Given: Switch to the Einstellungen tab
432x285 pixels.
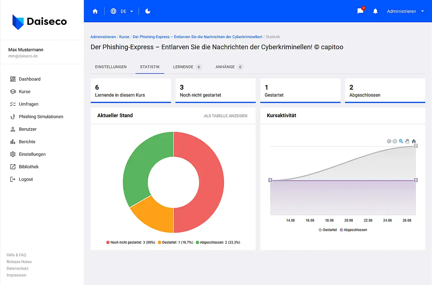Looking at the screenshot, I should (x=111, y=67).
